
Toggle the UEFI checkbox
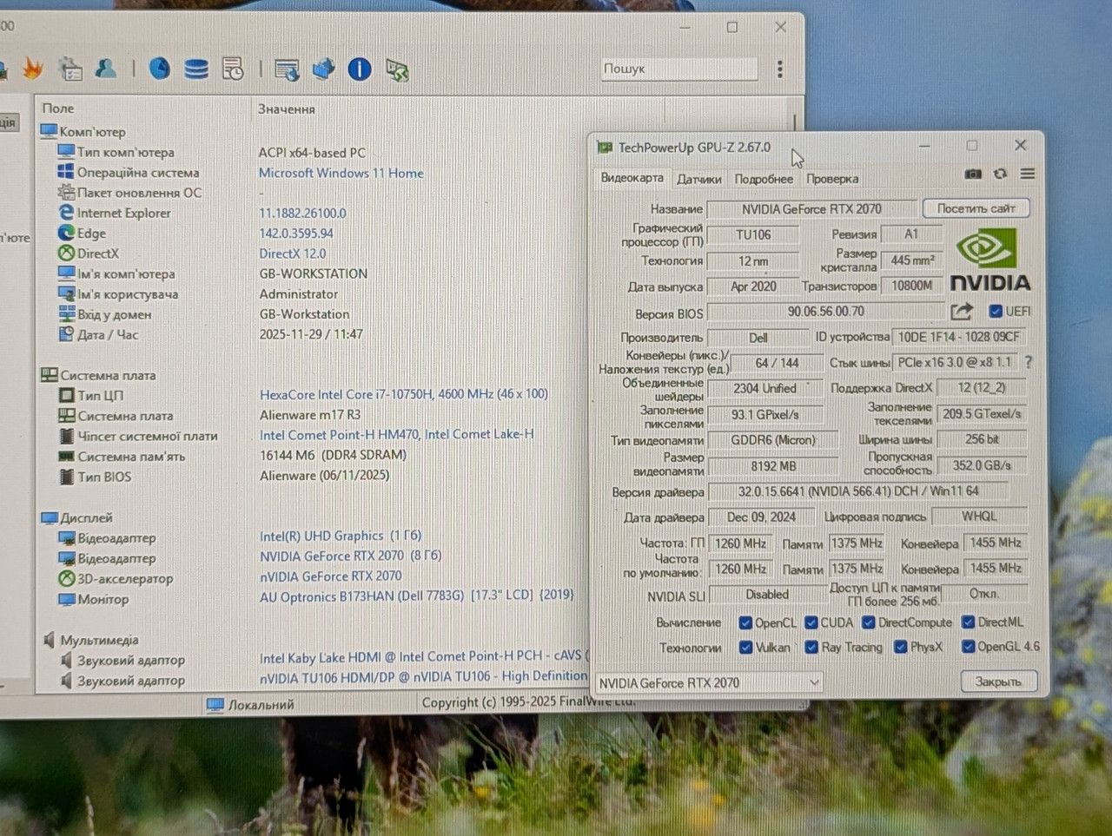pos(996,311)
